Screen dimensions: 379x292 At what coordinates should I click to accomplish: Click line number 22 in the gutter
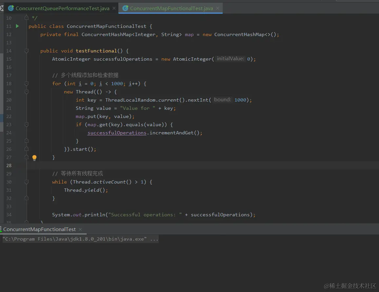pyautogui.click(x=9, y=116)
